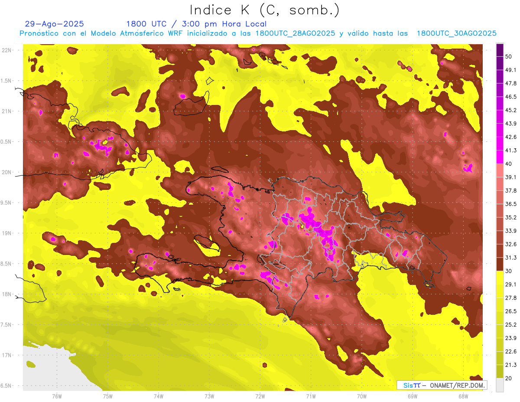The height and width of the screenshot is (402, 520).
Task: Click the colorbar label '26.5'
Action: click(510, 311)
